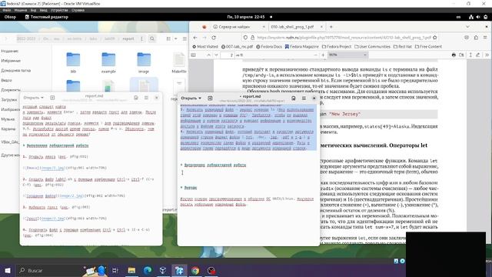Screen dimensions: 492x277
Task: Select the PDF draw tool
Action: (x=478, y=55)
